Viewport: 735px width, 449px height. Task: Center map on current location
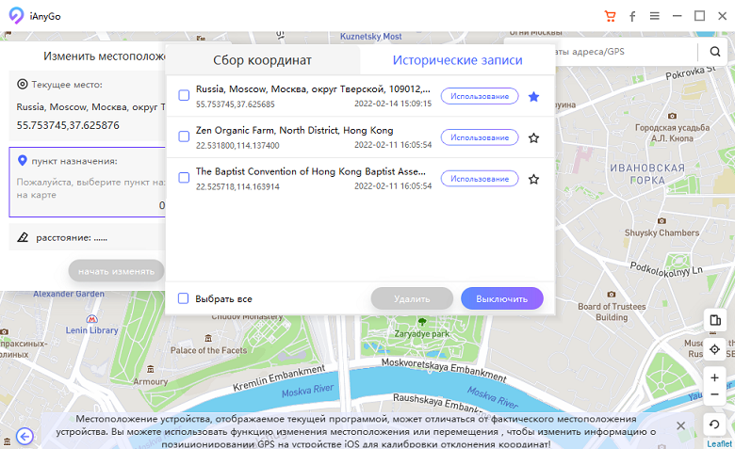point(714,349)
